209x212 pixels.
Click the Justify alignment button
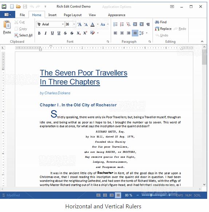tap(135, 33)
